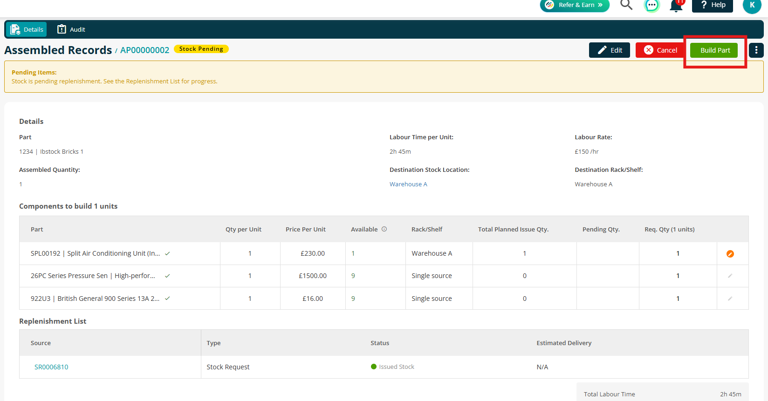Open the search magnifier icon
The width and height of the screenshot is (768, 401).
626,5
